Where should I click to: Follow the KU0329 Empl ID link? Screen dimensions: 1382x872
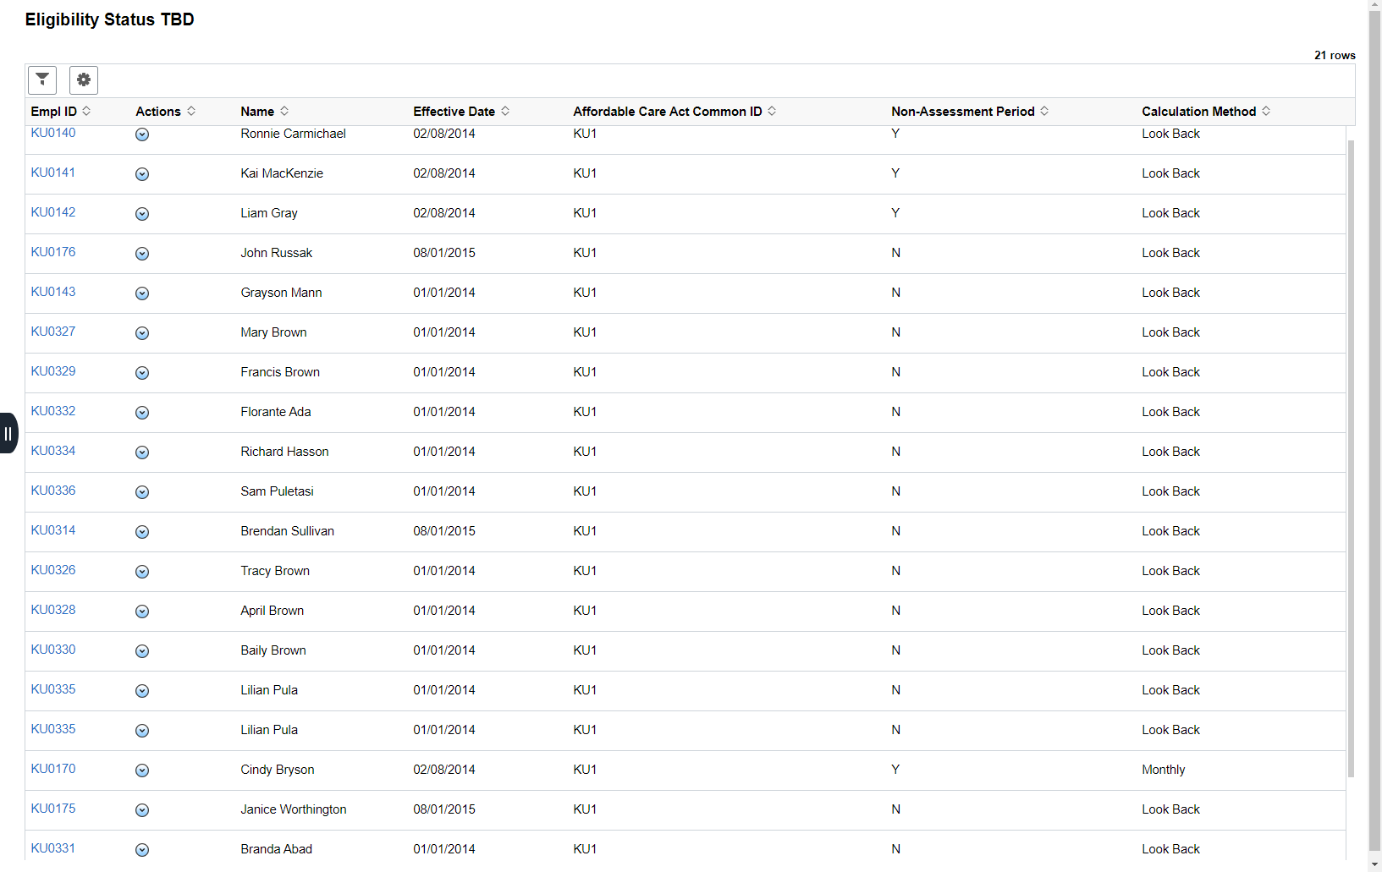pyautogui.click(x=53, y=371)
